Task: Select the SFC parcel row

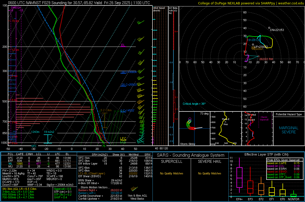Action: 39,158
